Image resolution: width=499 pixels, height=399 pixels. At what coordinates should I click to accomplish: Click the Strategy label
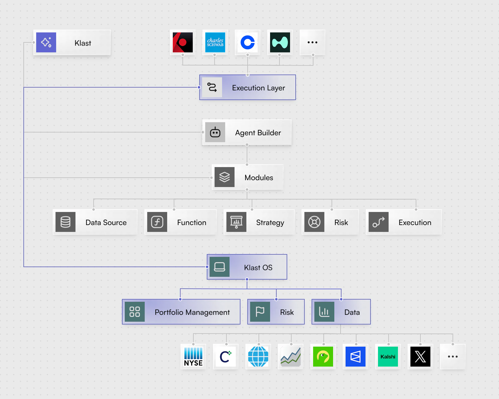coord(270,223)
